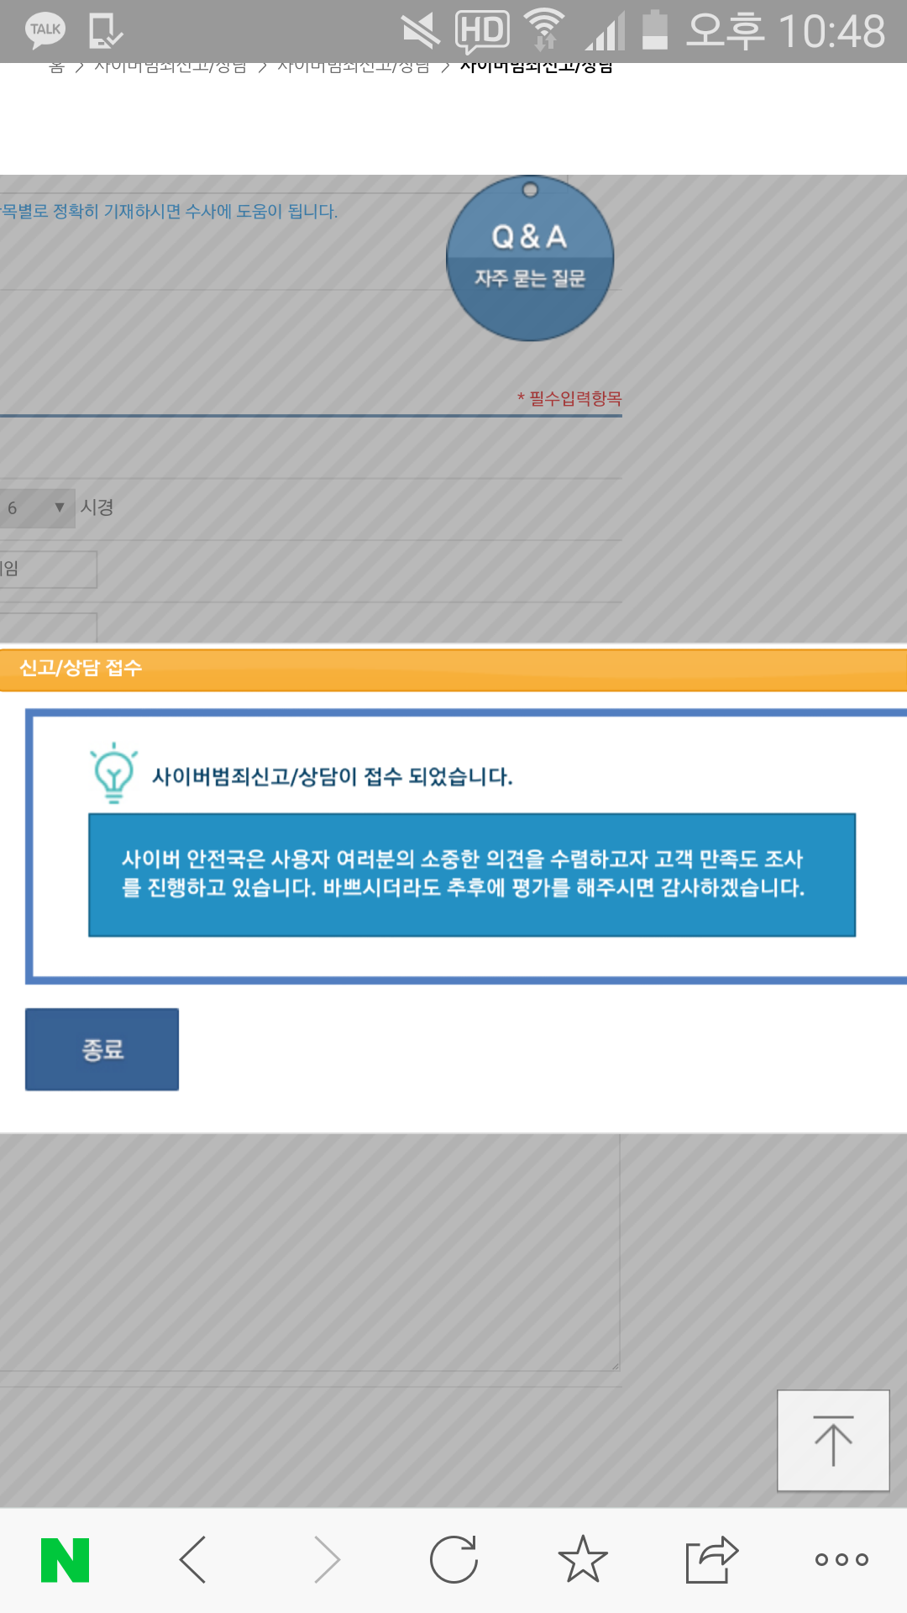Open the share icon in bottom toolbar
The image size is (907, 1613).
(711, 1560)
